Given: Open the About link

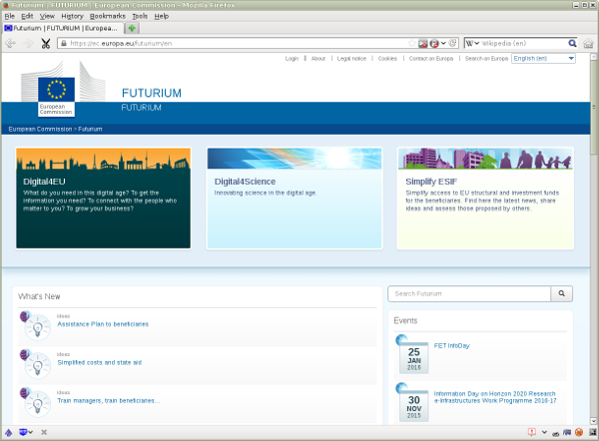Looking at the screenshot, I should click(x=318, y=59).
